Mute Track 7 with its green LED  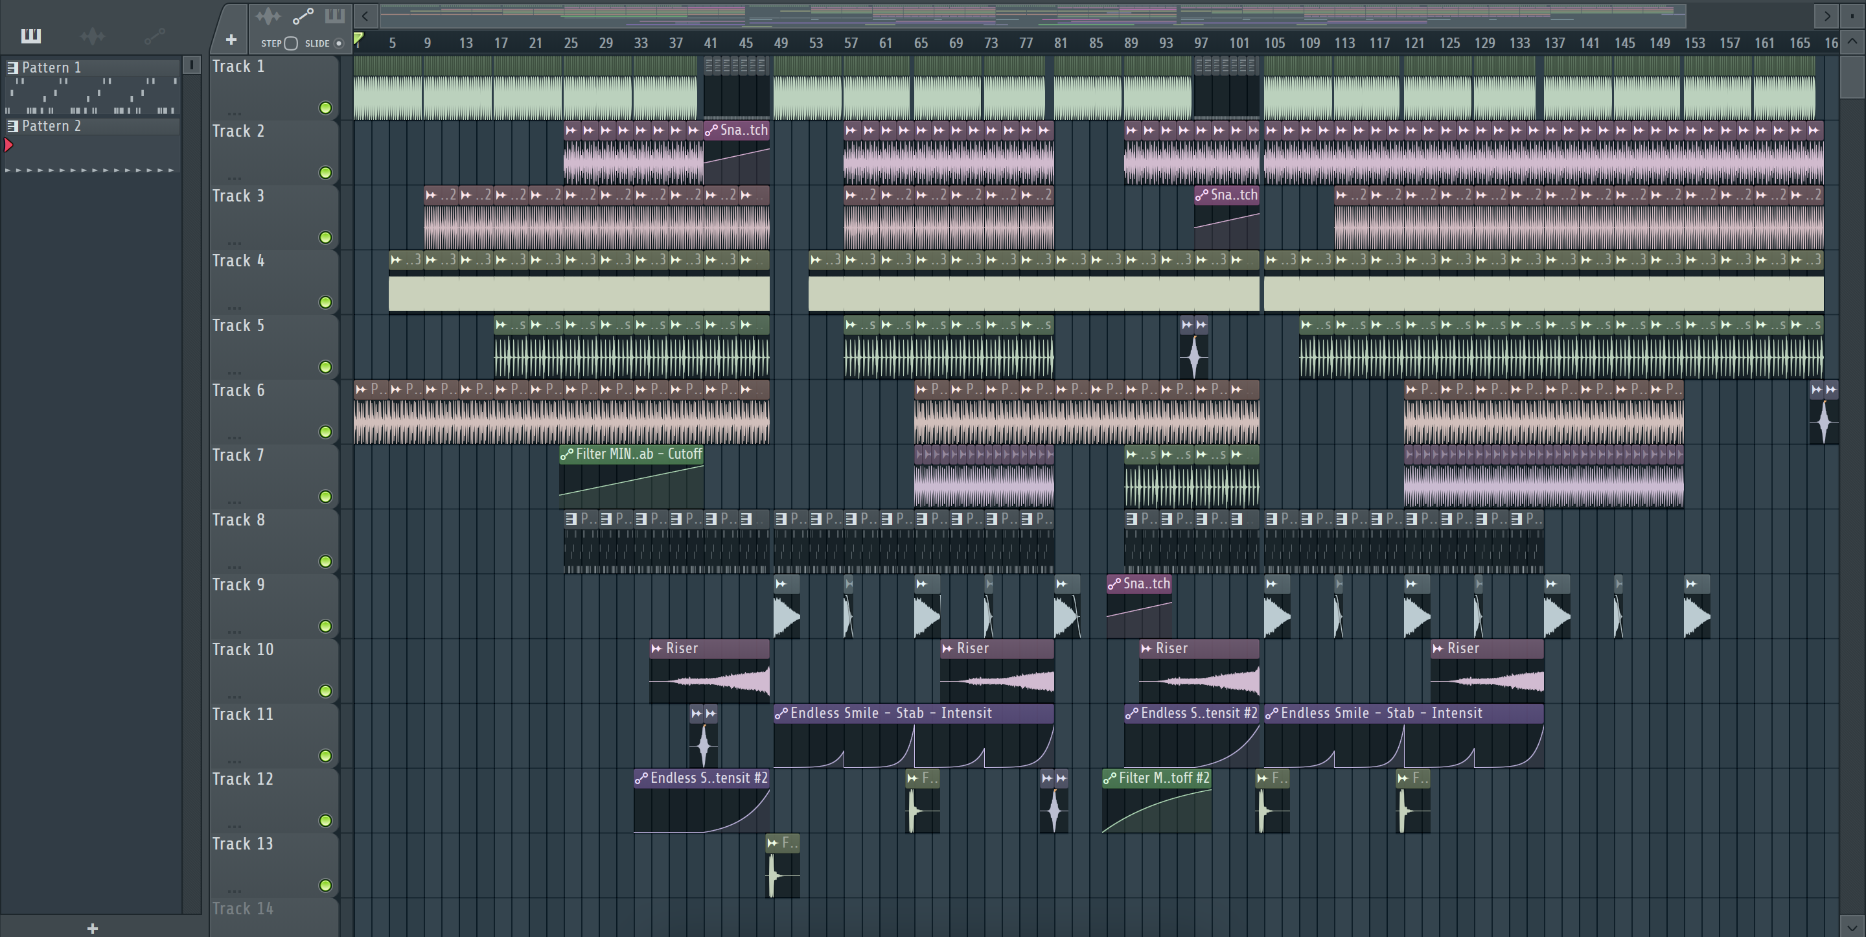click(325, 497)
